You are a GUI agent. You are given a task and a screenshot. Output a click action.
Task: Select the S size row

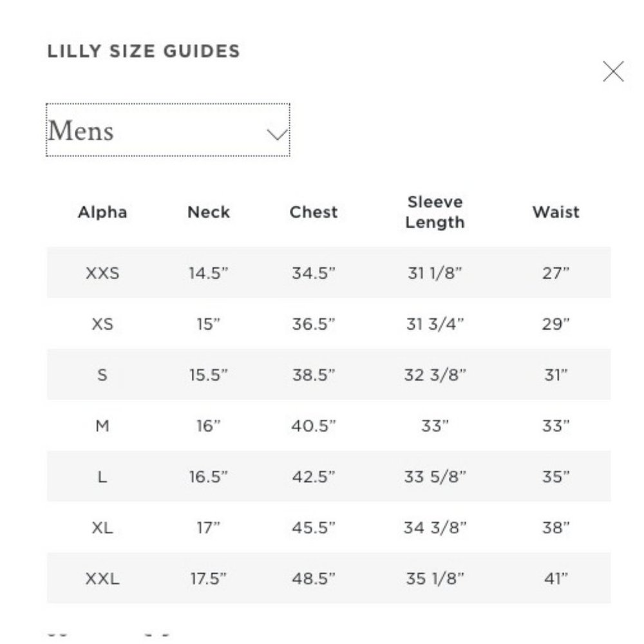[x=102, y=374]
